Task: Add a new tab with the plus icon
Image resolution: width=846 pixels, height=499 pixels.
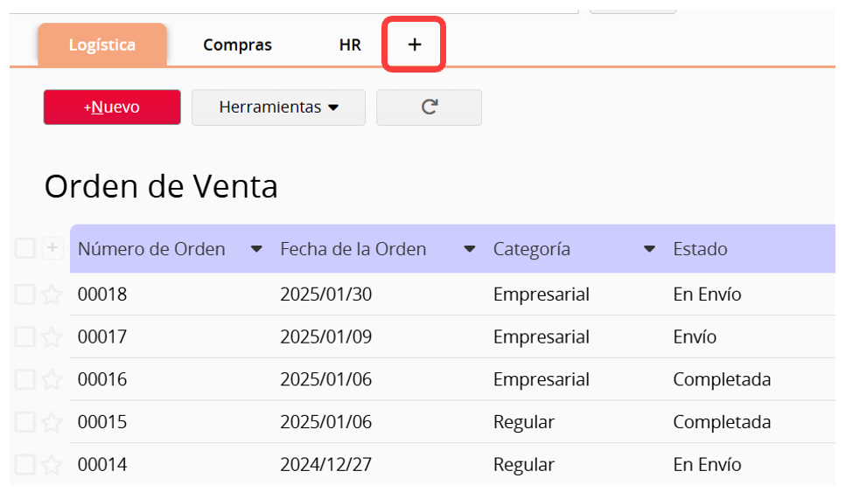Action: pyautogui.click(x=414, y=45)
